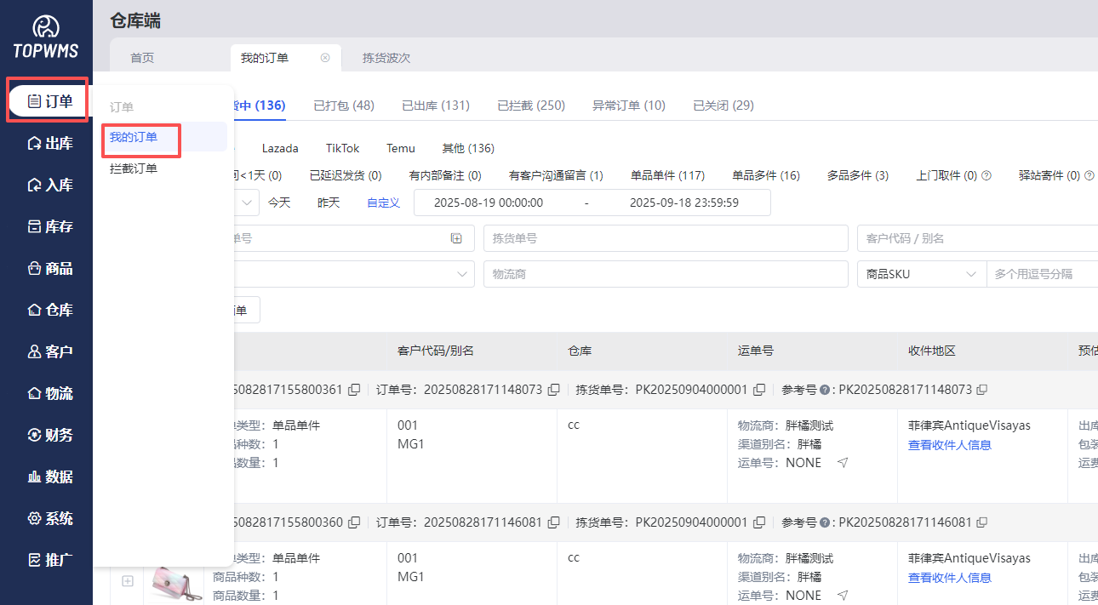Choose the 昨天 quick date option
The width and height of the screenshot is (1098, 605).
329,203
